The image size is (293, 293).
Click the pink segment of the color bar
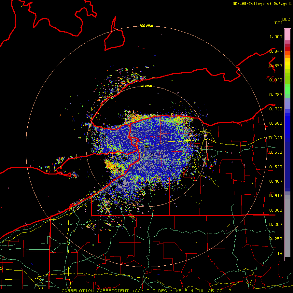(x=287, y=35)
